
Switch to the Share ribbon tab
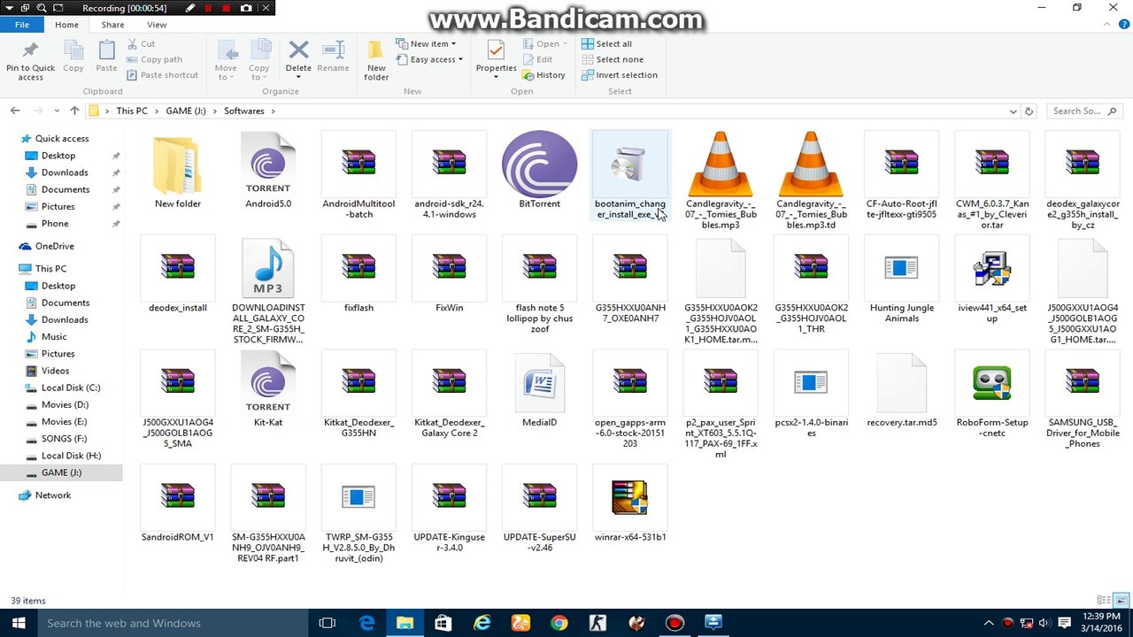click(112, 25)
